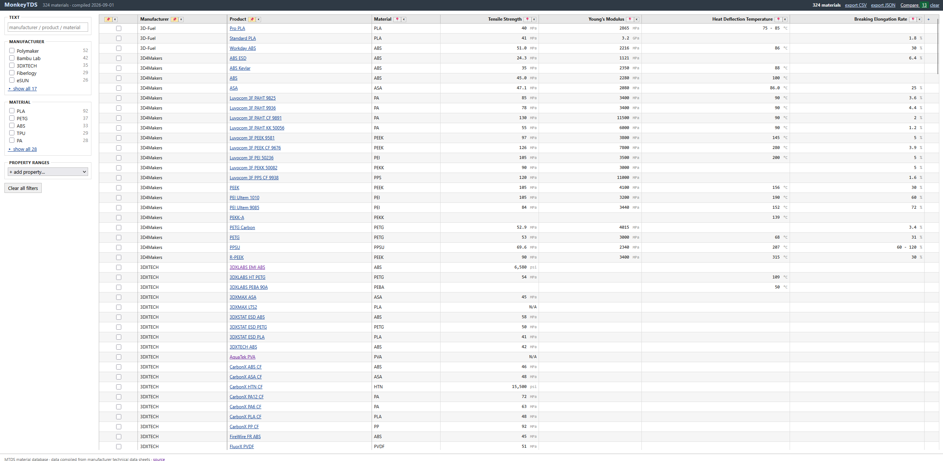Open Compare view with 13 items
The height and width of the screenshot is (461, 943).
(914, 5)
